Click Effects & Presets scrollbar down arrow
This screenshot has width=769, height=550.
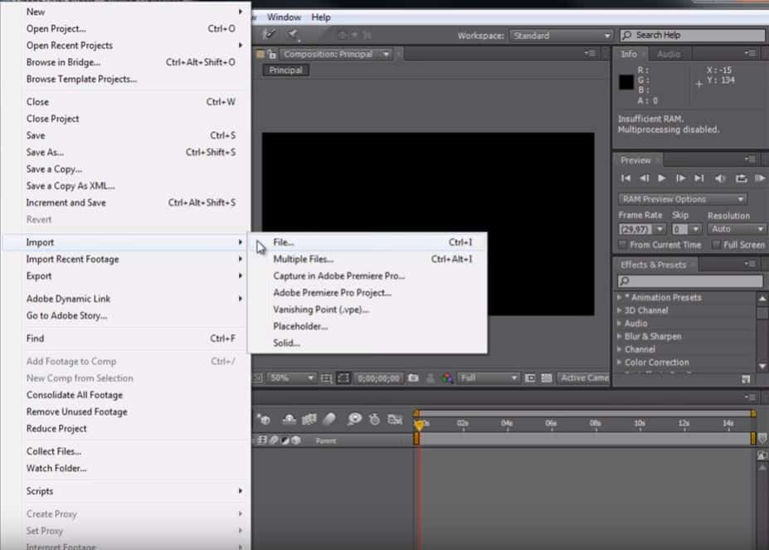pos(762,366)
